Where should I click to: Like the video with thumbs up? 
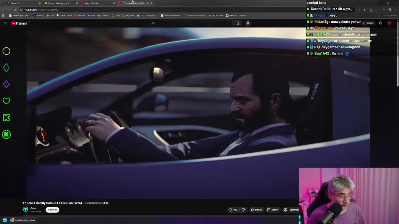click(233, 210)
